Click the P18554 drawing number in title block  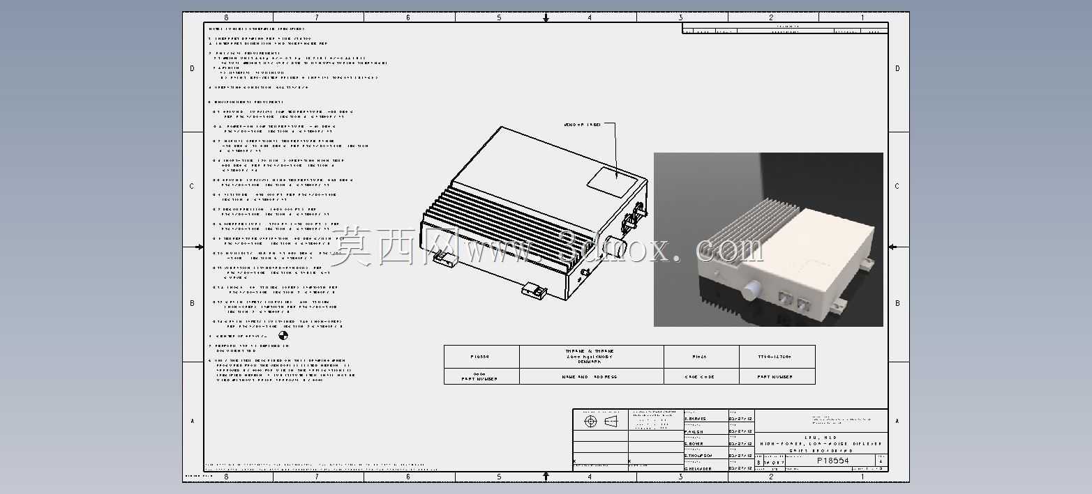pyautogui.click(x=833, y=461)
